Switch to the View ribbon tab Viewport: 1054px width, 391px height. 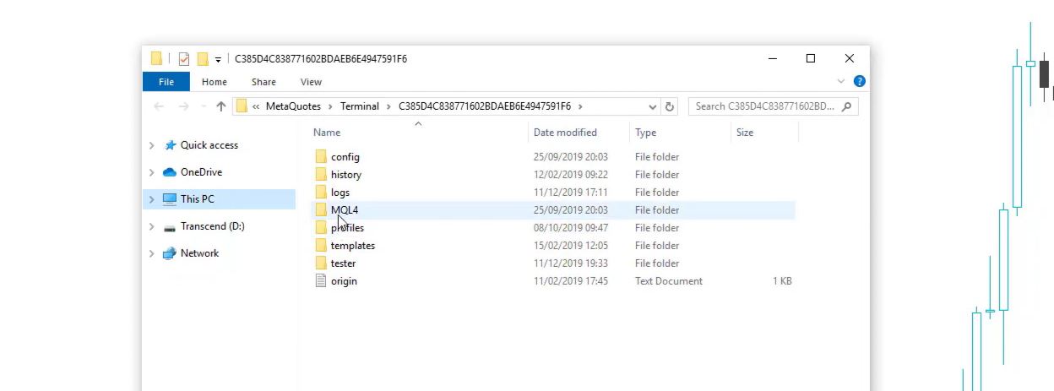(x=311, y=82)
